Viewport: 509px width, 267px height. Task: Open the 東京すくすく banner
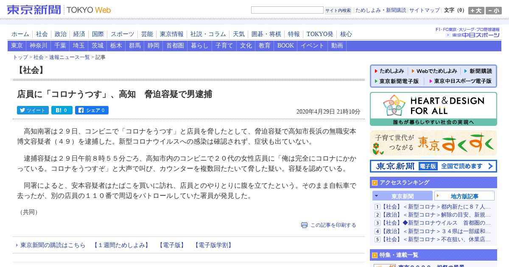433,143
